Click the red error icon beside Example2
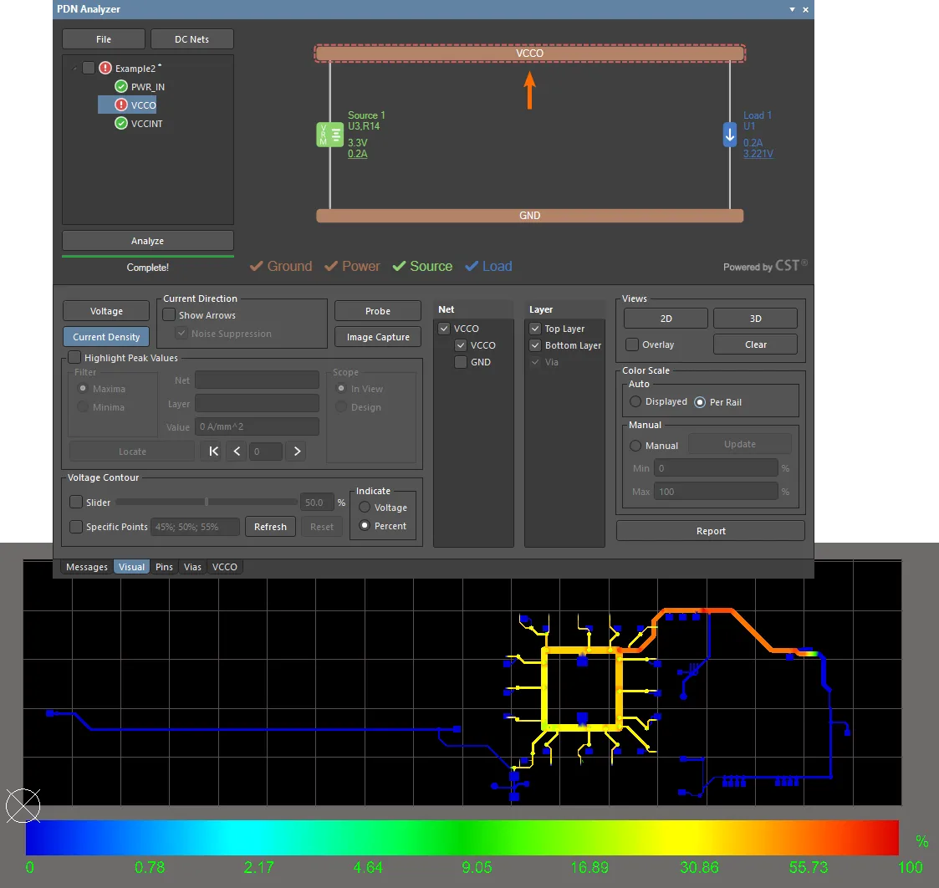Image resolution: width=939 pixels, height=888 pixels. click(x=105, y=68)
